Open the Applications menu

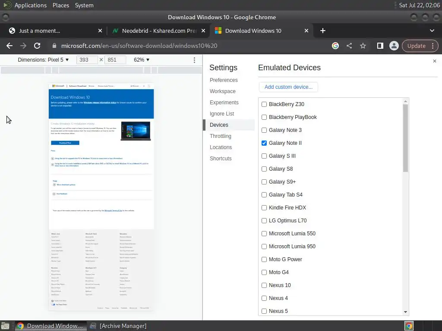pos(31,5)
